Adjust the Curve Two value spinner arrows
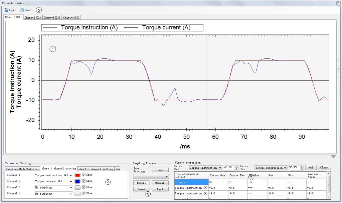342x203 pixels. click(302, 168)
